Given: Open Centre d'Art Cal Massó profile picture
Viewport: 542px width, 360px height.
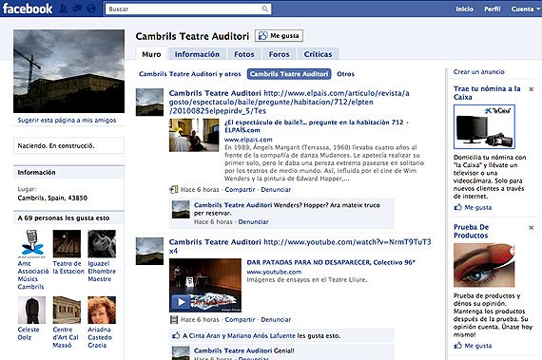Looking at the screenshot, I should coord(67,310).
